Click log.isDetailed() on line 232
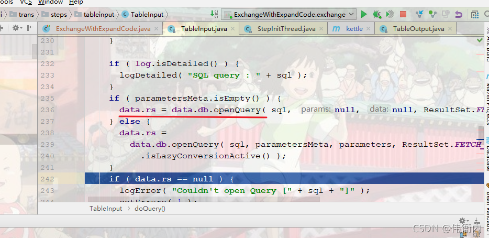489x238 pixels. tap(176, 64)
